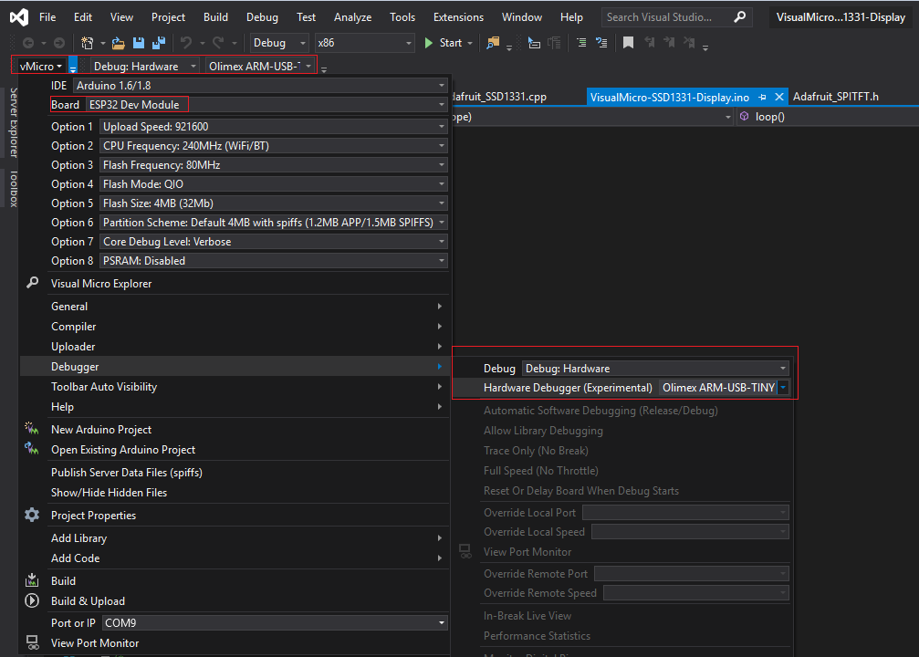The image size is (919, 657).
Task: Toggle In-Break Live View option
Action: click(x=527, y=615)
